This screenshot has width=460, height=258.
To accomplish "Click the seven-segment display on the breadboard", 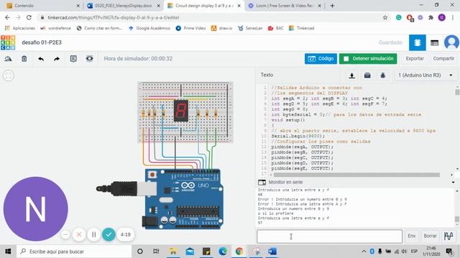I will click(181, 111).
